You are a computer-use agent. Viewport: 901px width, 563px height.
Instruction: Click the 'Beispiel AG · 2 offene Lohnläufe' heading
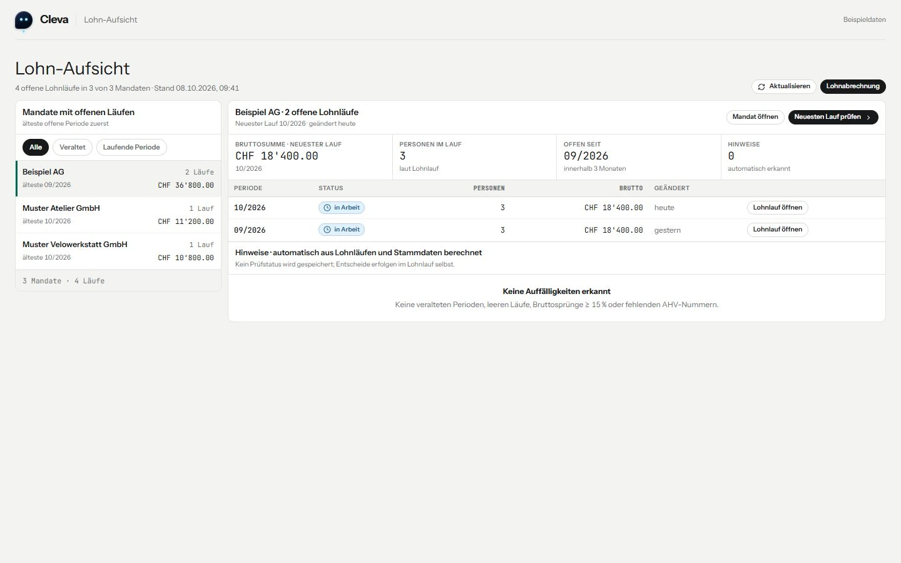pyautogui.click(x=297, y=113)
